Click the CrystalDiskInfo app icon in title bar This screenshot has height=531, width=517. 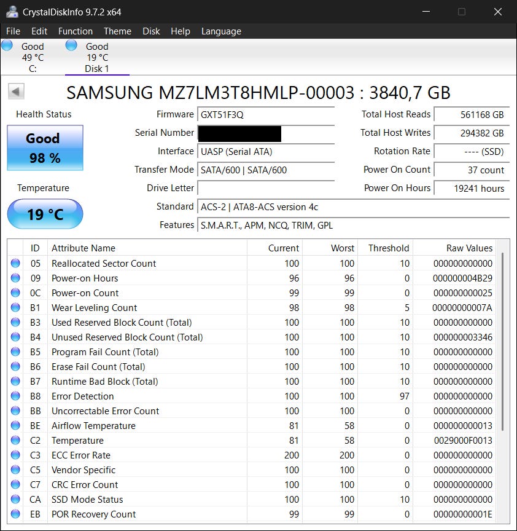(x=12, y=12)
